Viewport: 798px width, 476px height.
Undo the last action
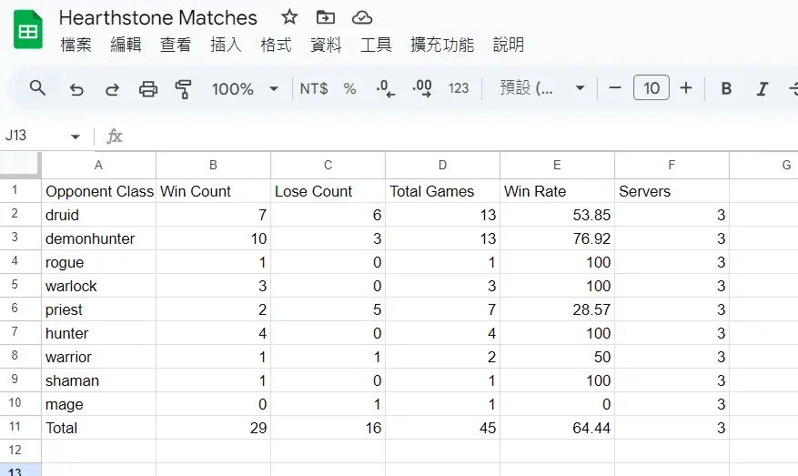click(76, 89)
